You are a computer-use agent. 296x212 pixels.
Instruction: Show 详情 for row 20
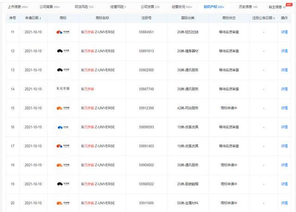(x=284, y=203)
